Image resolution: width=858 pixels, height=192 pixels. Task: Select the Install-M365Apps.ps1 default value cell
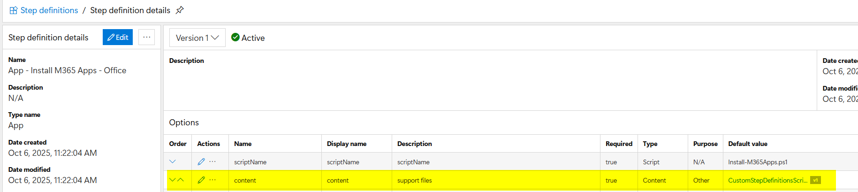[x=758, y=162]
